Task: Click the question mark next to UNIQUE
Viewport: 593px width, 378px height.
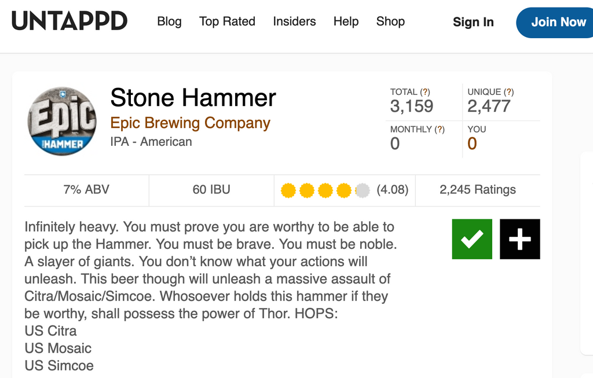Action: (508, 92)
